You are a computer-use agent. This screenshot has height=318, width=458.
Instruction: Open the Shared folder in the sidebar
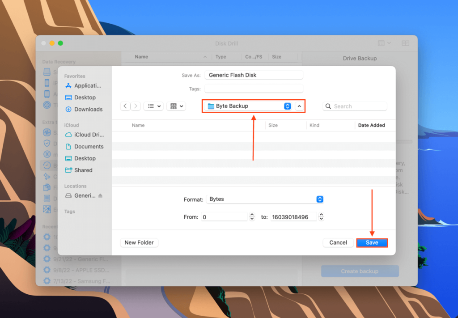[x=83, y=170]
